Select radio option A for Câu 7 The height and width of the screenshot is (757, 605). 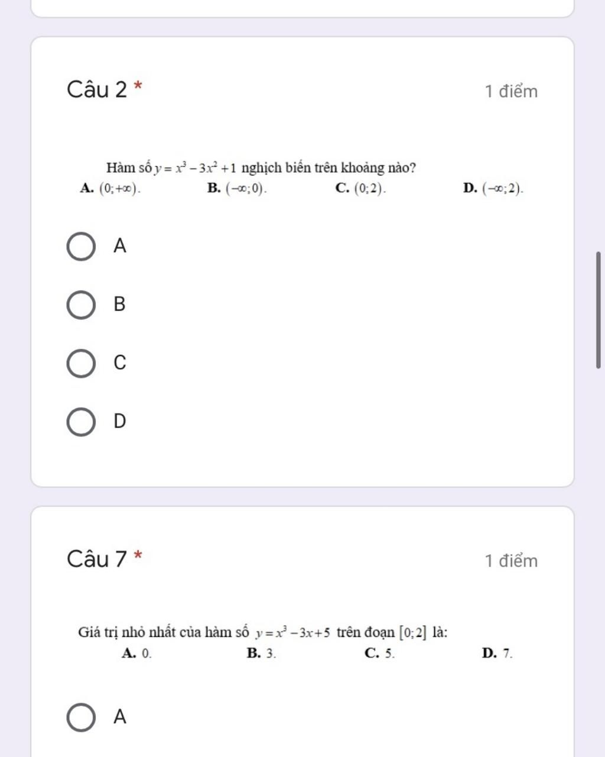click(80, 717)
